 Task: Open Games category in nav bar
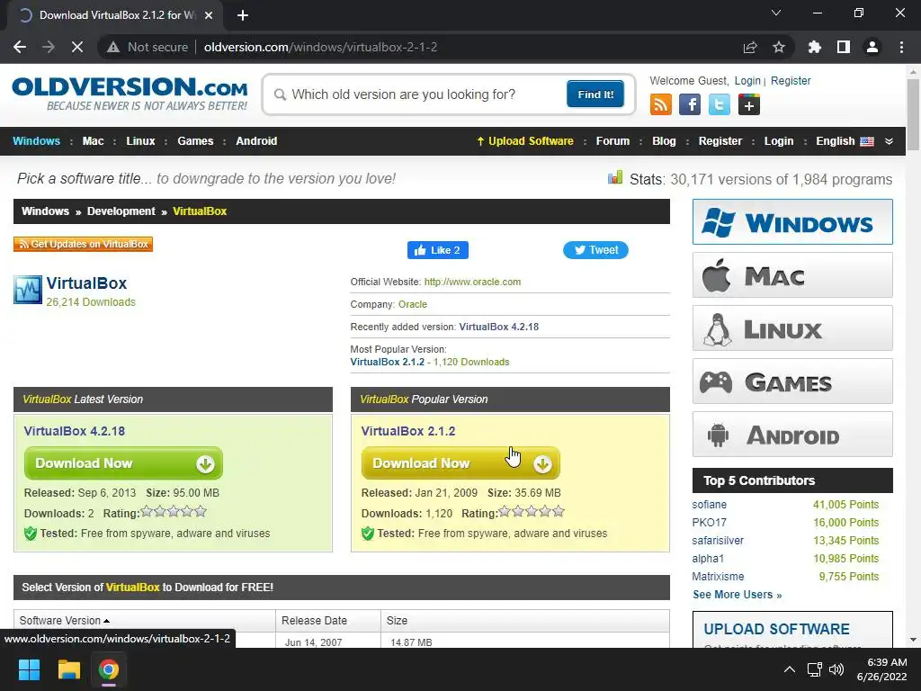[195, 141]
